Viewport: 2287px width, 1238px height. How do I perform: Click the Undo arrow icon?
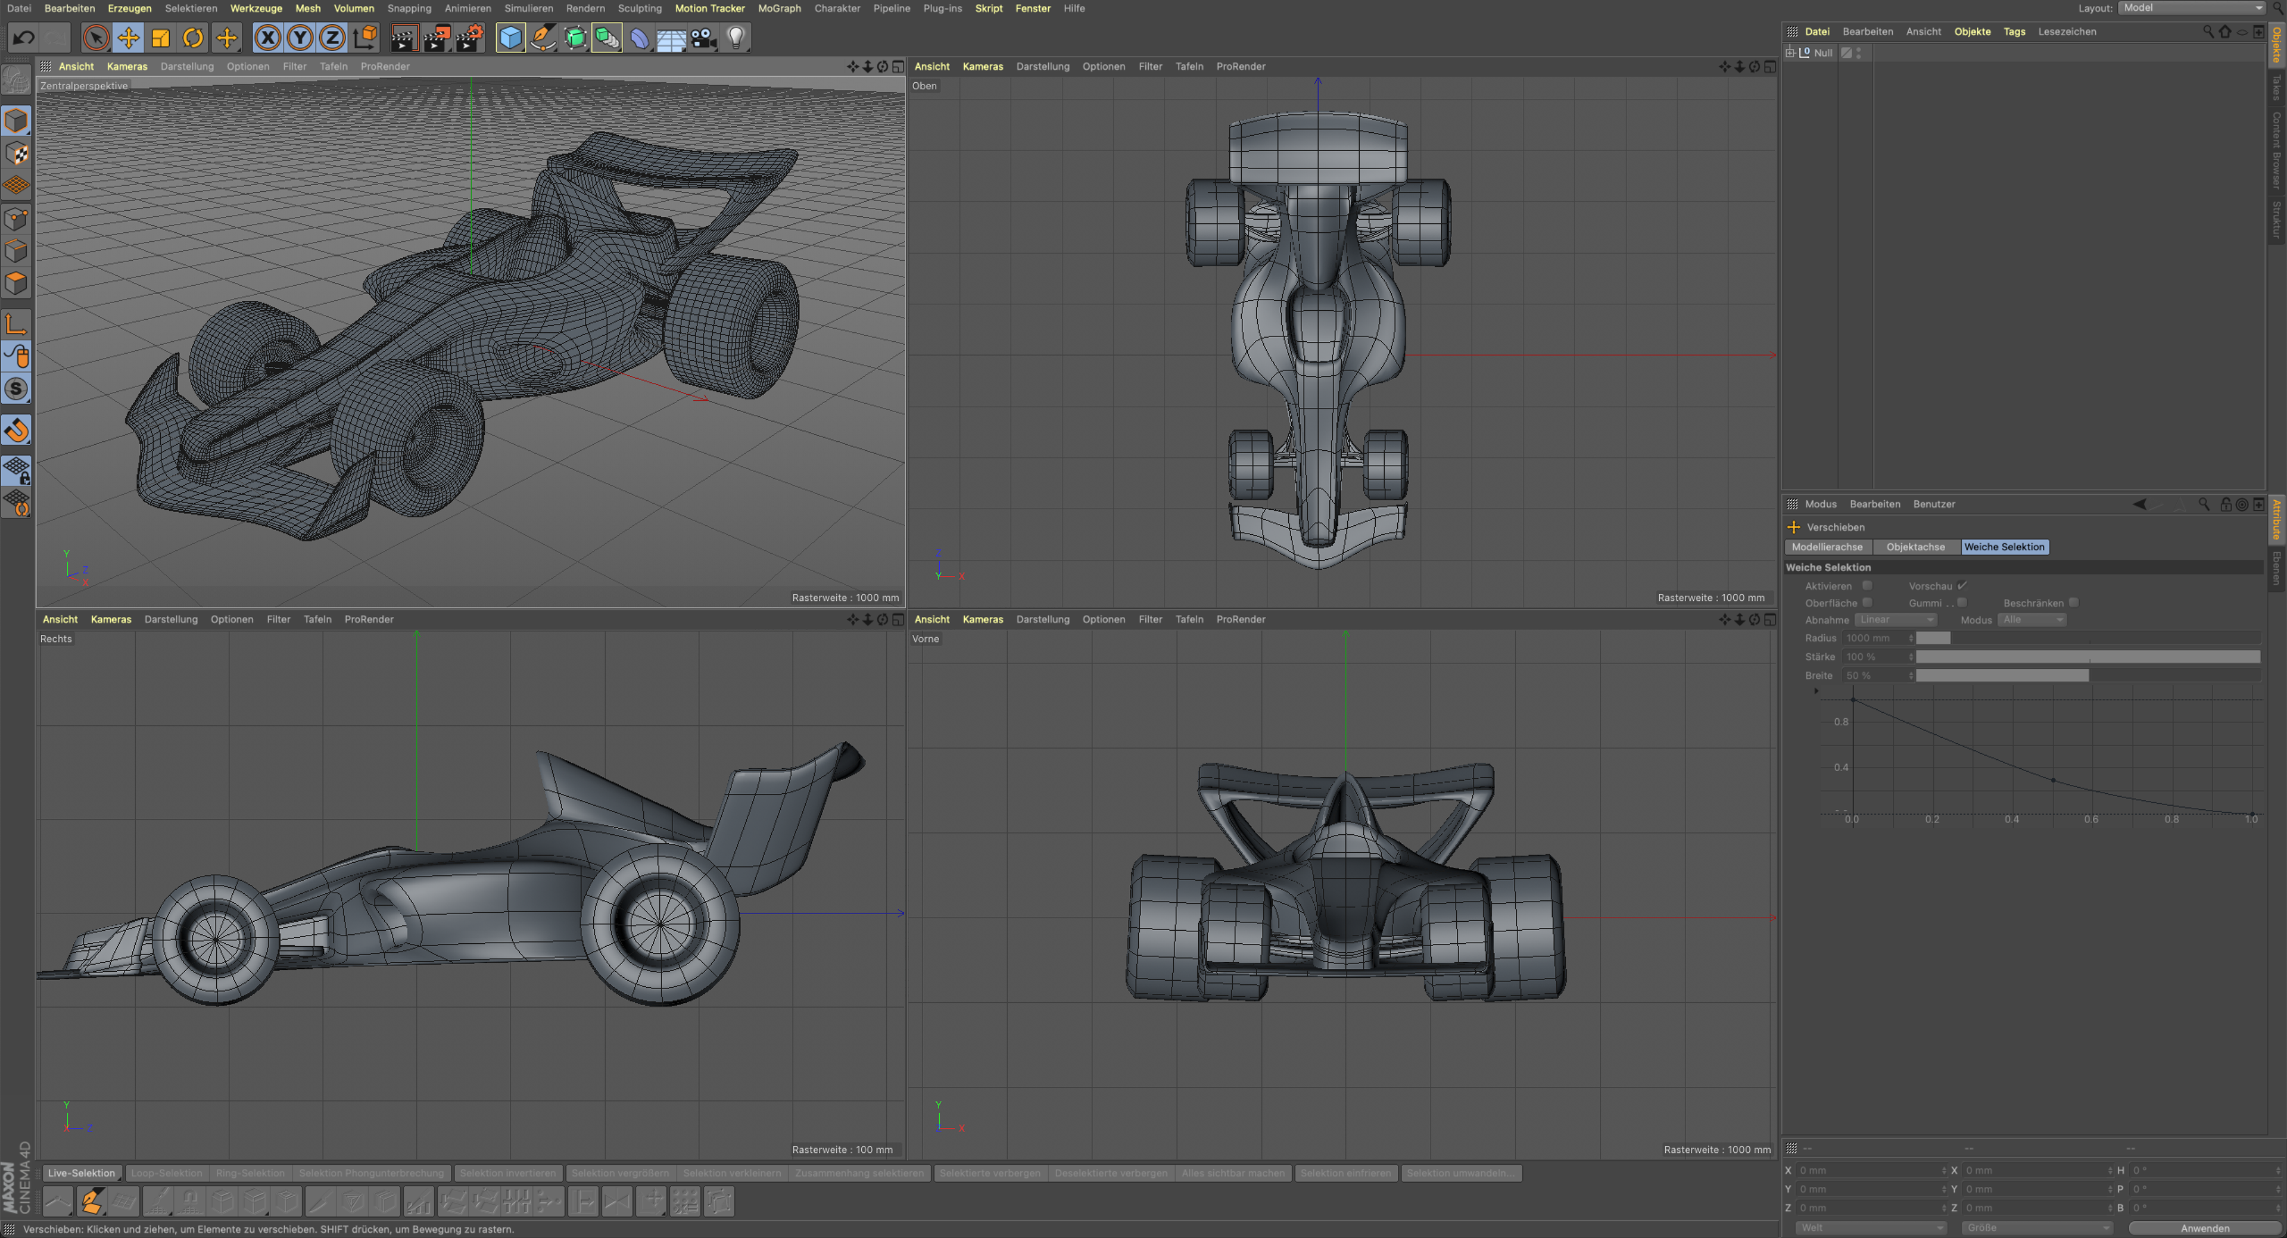pyautogui.click(x=24, y=38)
